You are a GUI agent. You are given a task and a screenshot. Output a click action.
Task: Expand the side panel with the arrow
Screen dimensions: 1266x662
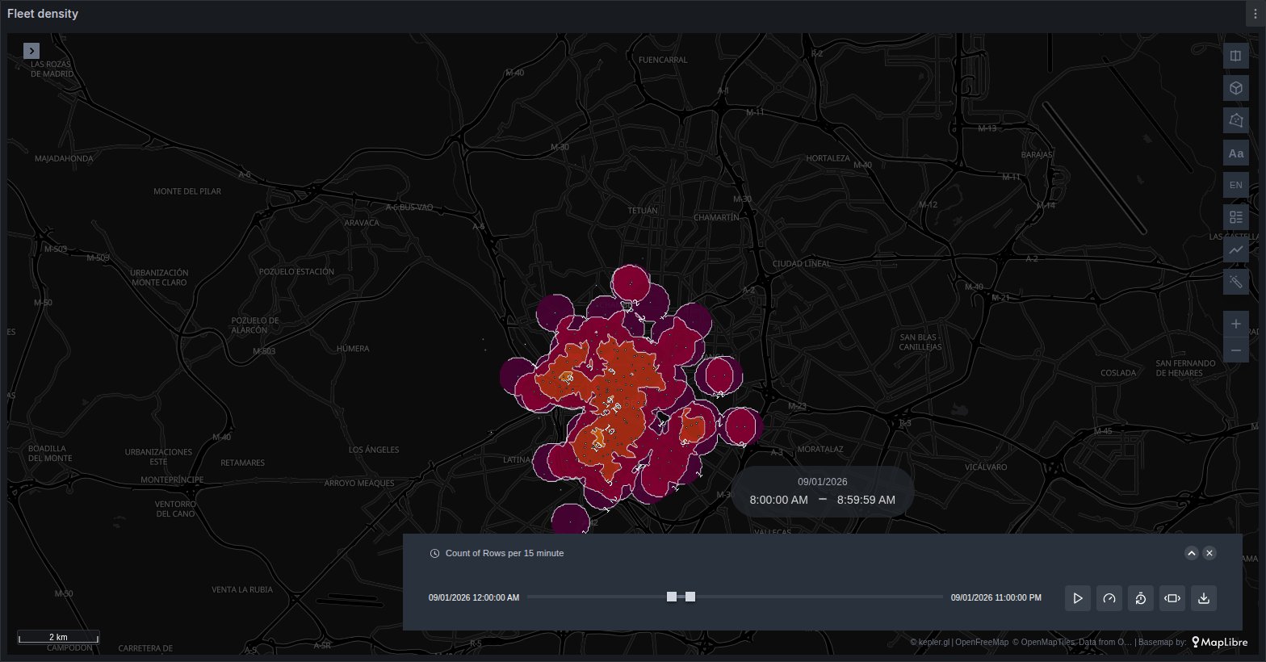(x=31, y=51)
